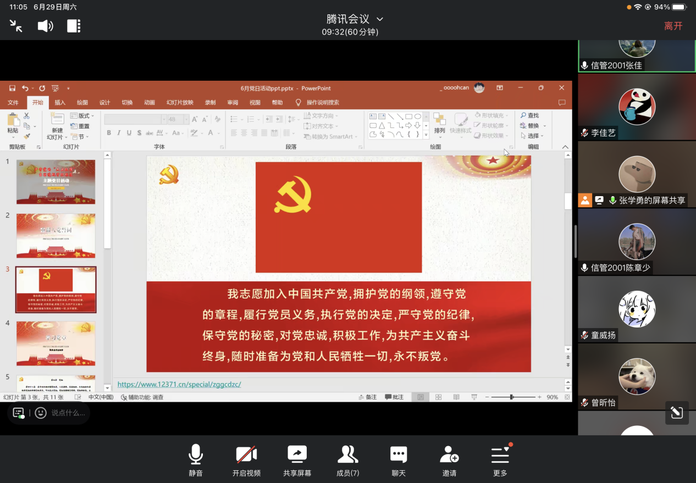Toggle the 备注 notes pane
This screenshot has width=696, height=483.
click(x=367, y=397)
